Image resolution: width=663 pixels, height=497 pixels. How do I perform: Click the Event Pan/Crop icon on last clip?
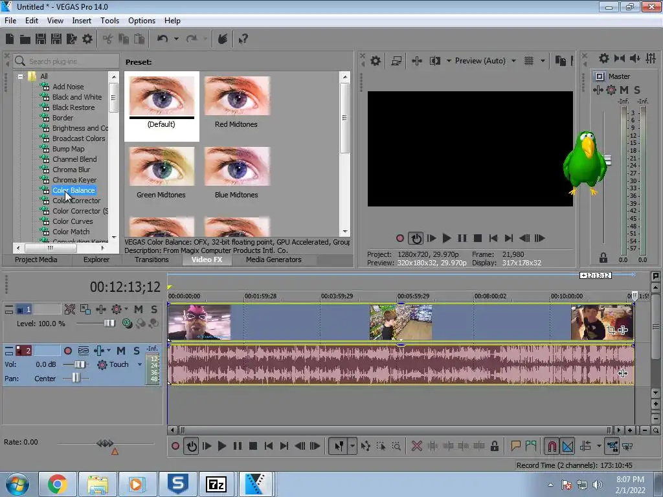coord(611,330)
